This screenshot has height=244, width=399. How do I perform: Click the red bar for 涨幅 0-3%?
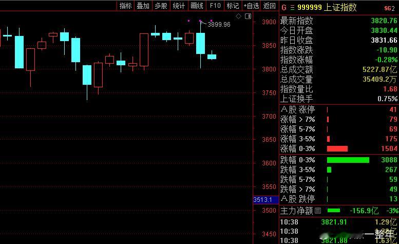coord(337,148)
